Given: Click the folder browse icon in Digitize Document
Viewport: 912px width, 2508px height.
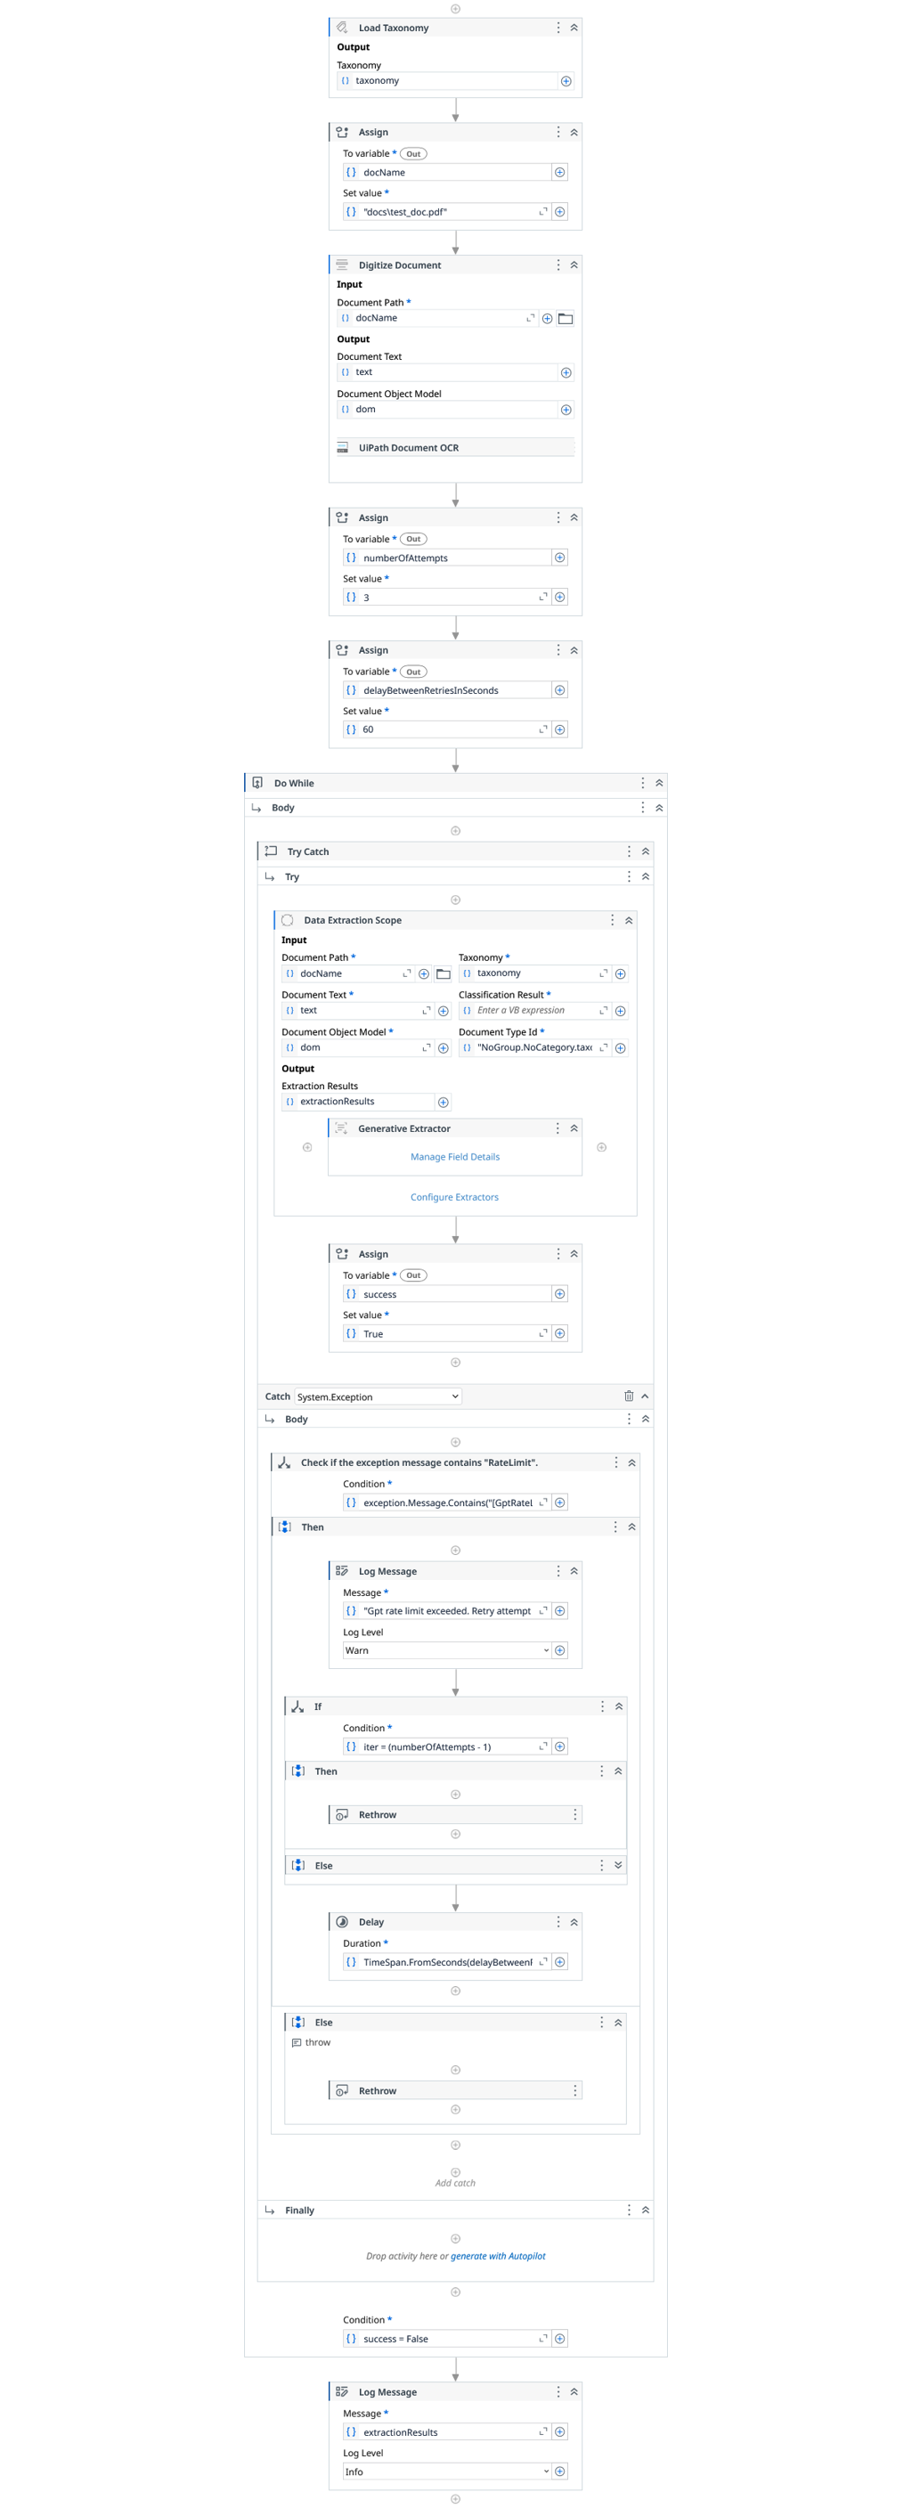Looking at the screenshot, I should point(566,318).
